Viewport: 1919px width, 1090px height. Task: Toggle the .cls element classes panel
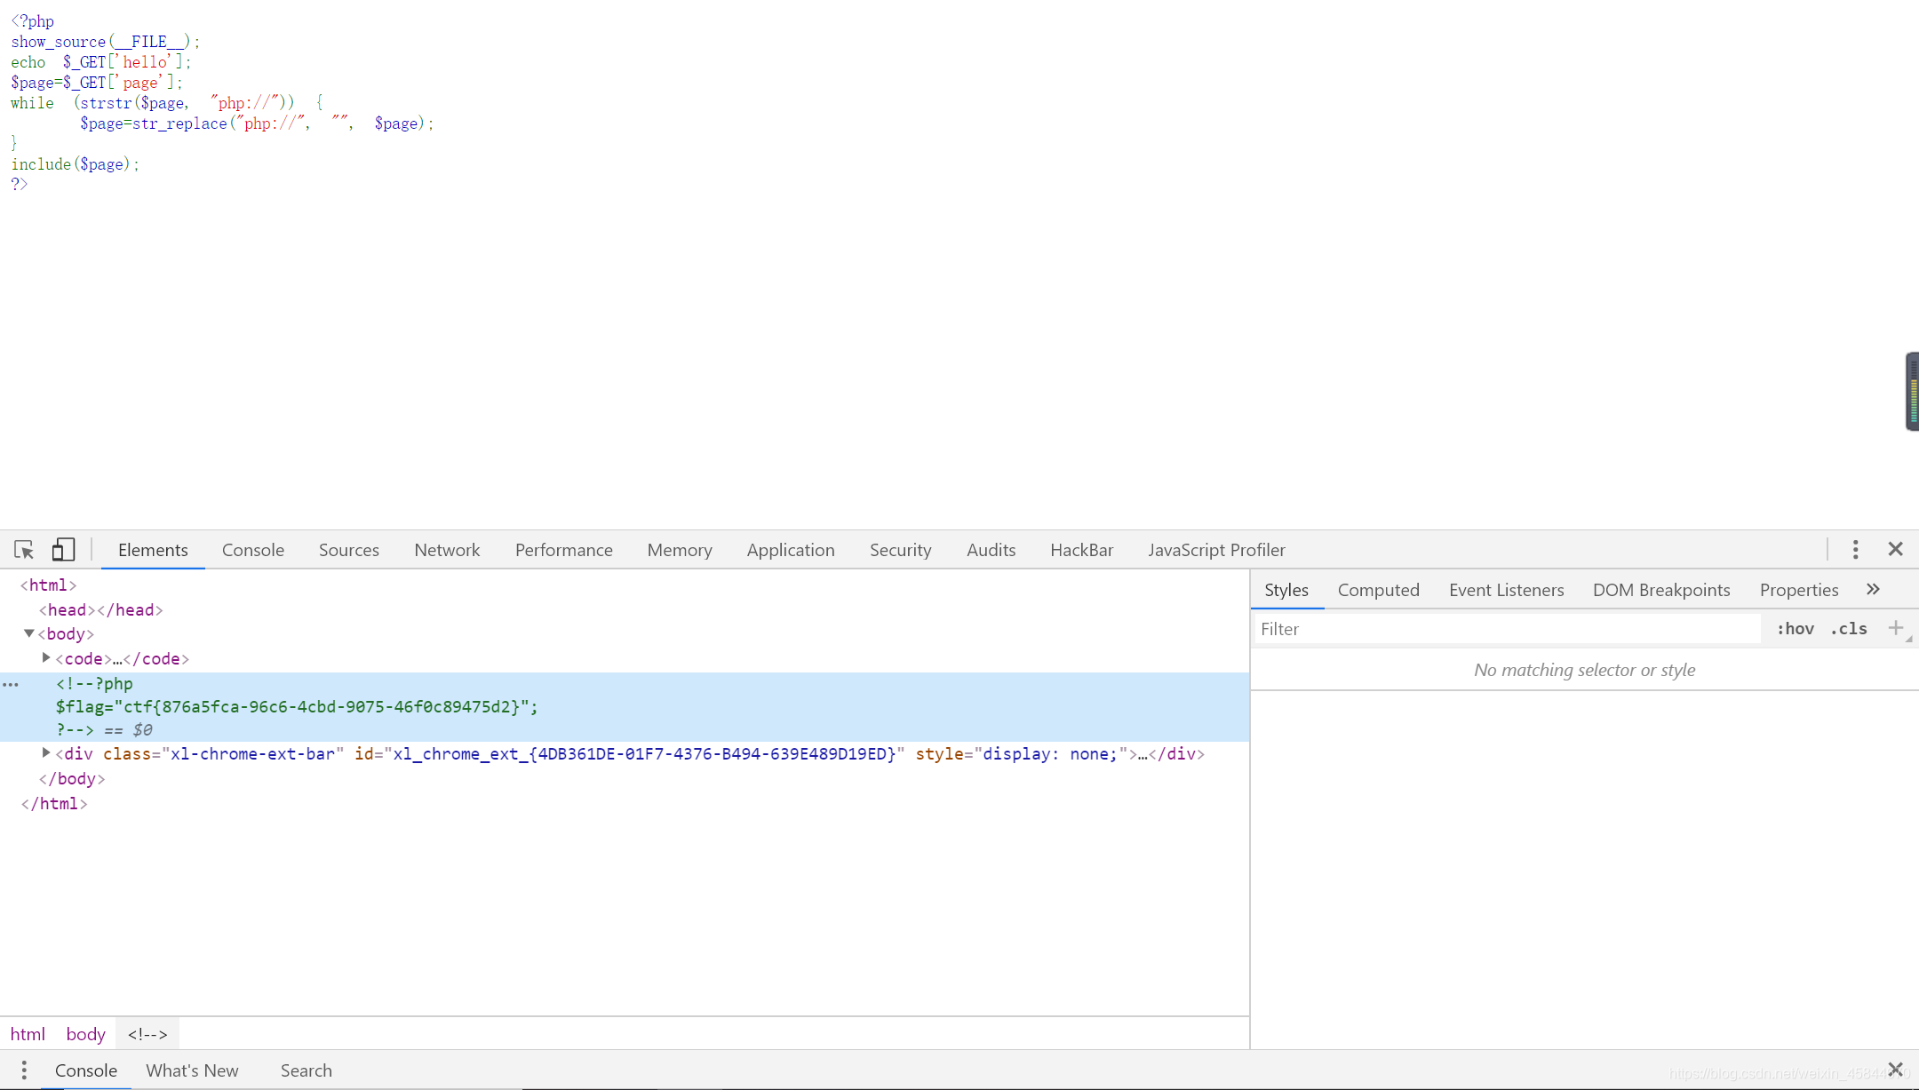[1849, 629]
